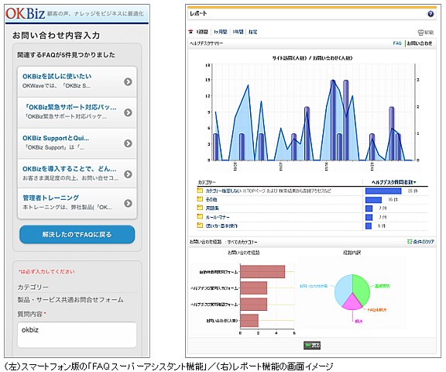Click the blue bar for the 16件 row
This screenshot has height=372, width=446.
(373, 200)
